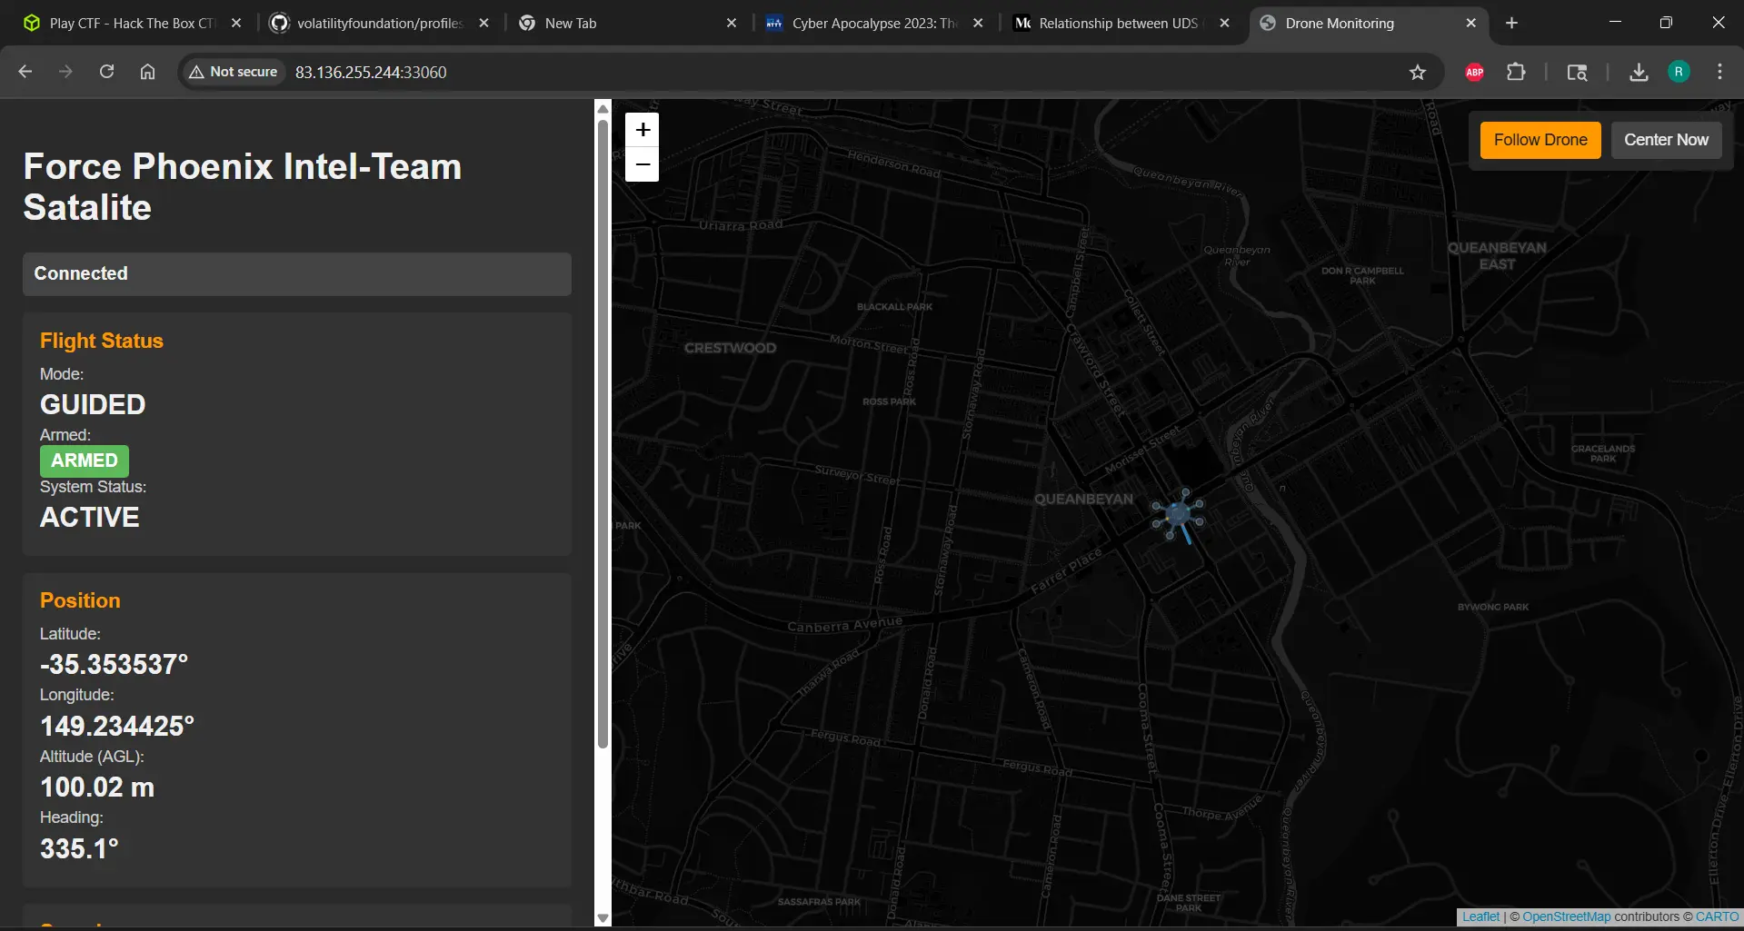This screenshot has width=1744, height=931.
Task: Select the drone marker on the map
Action: tap(1179, 516)
